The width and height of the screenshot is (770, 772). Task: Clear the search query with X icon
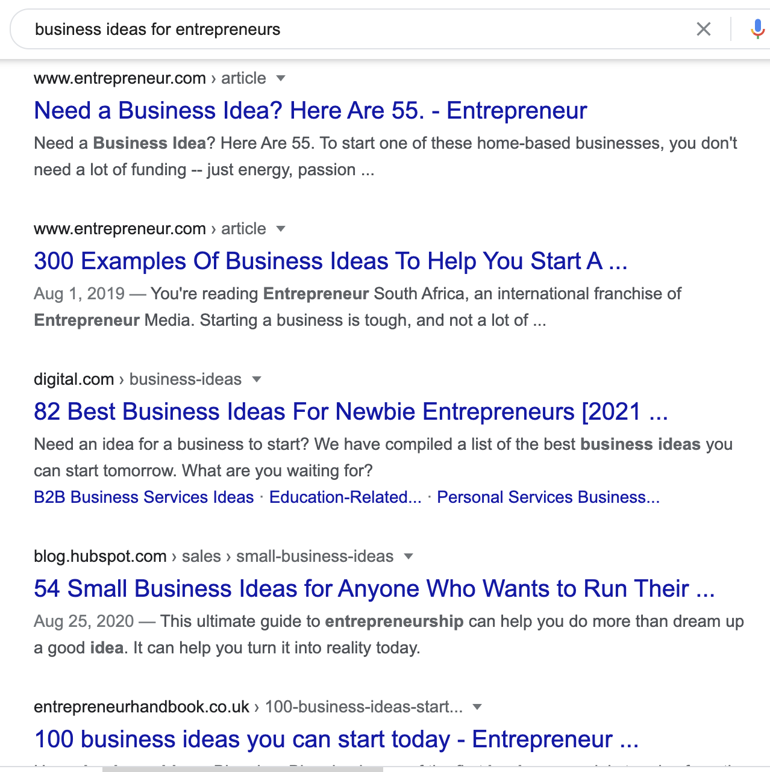703,29
